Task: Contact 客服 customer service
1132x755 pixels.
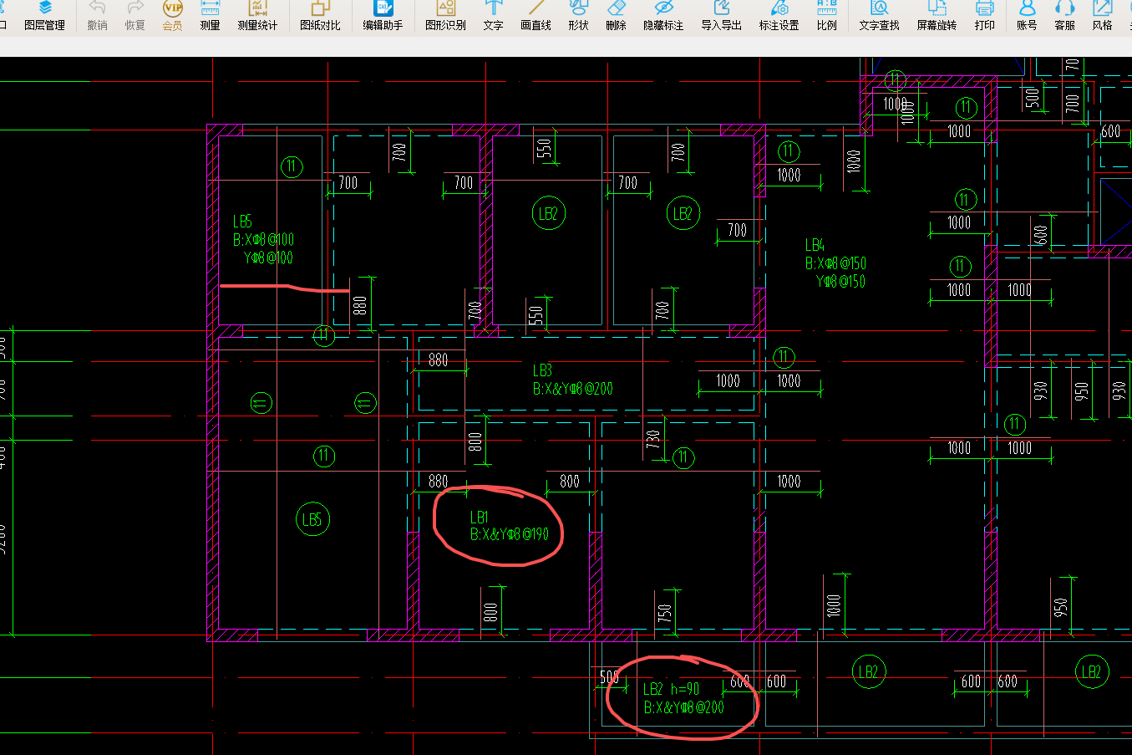Action: tap(1064, 16)
